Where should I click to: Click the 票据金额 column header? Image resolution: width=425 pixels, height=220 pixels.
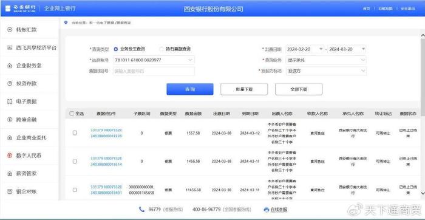pos(193,114)
